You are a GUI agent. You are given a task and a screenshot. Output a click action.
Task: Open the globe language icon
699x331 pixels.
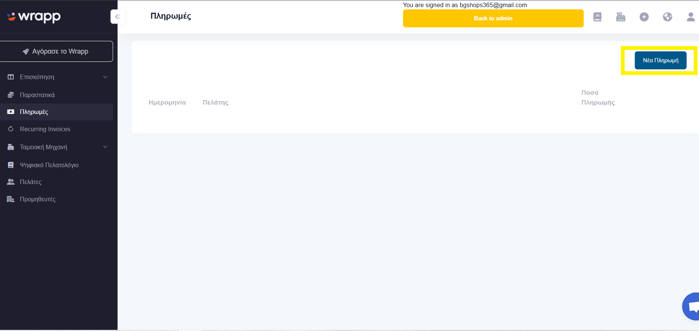tap(667, 17)
